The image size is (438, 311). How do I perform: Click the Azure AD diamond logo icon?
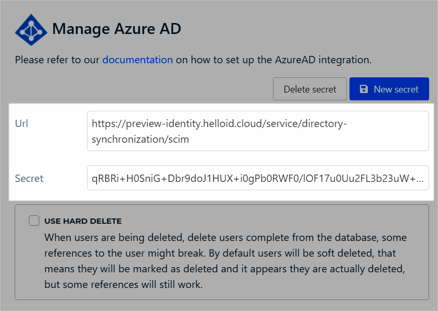tap(31, 30)
